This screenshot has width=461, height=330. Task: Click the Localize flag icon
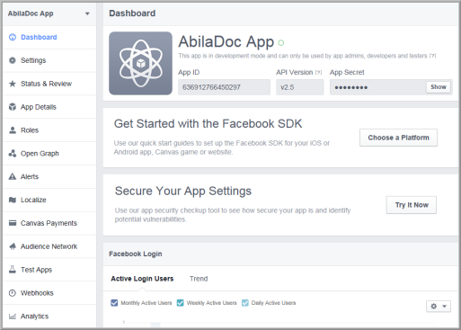point(13,200)
